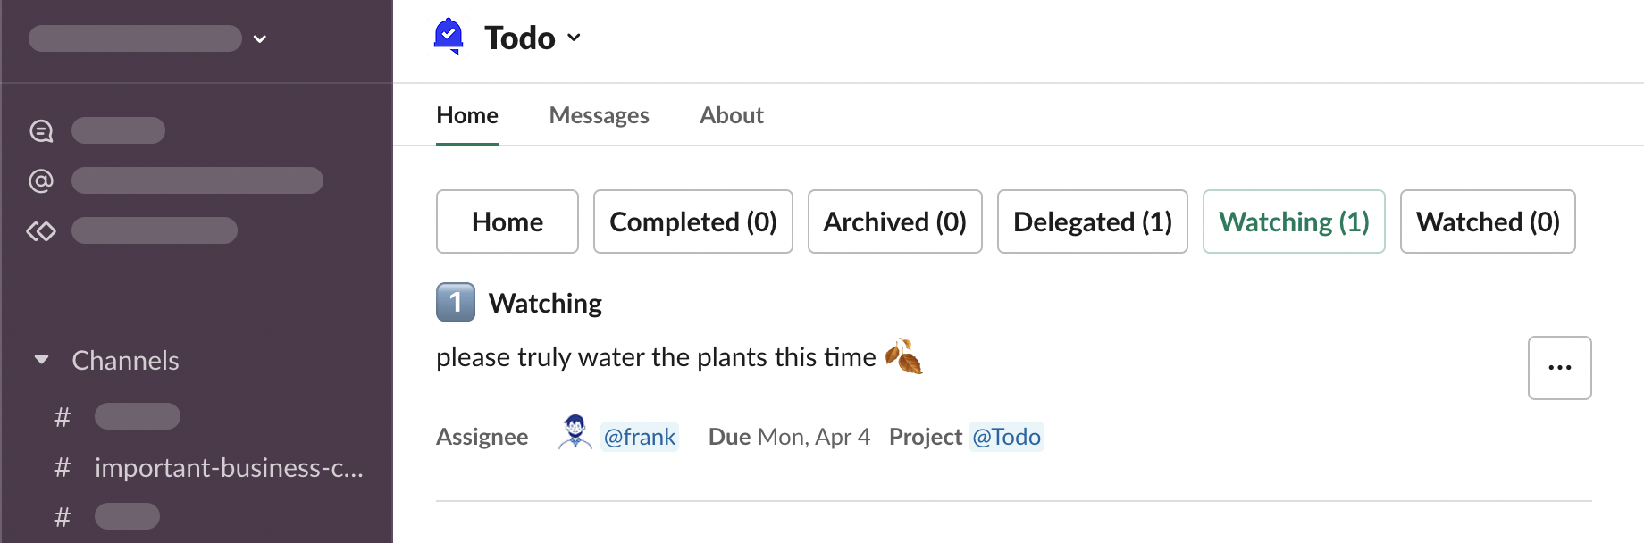The height and width of the screenshot is (543, 1644).
Task: Open the task's three-dot more options
Action: pos(1559,368)
